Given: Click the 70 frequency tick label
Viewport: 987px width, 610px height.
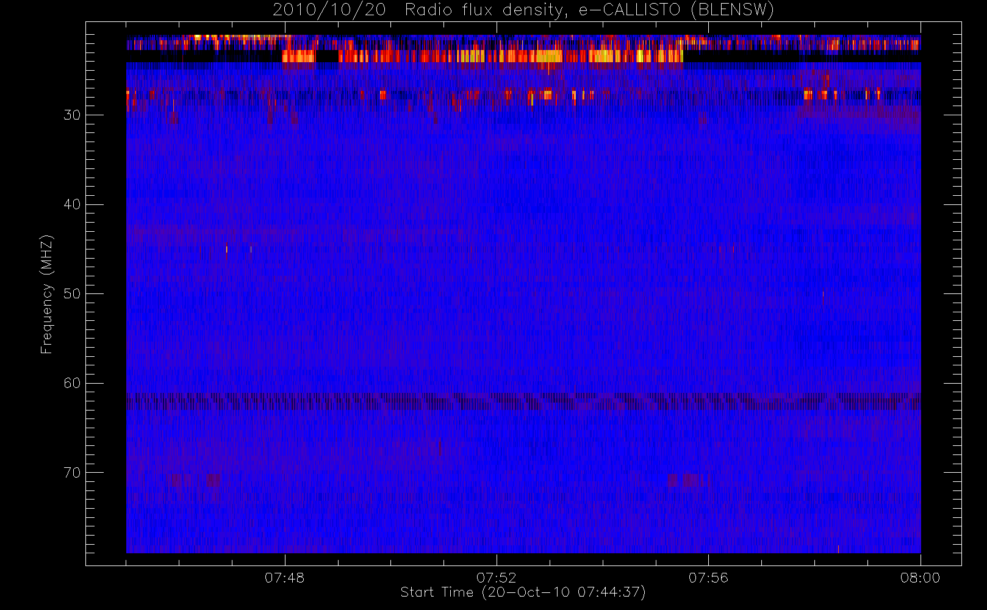Looking at the screenshot, I should coord(72,473).
